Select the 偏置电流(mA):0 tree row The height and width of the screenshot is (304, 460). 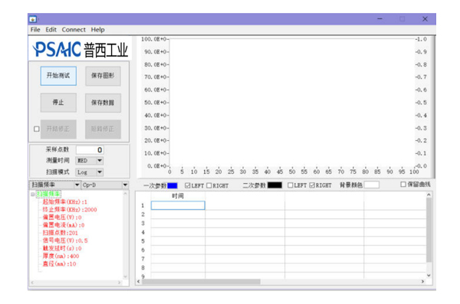click(x=64, y=225)
